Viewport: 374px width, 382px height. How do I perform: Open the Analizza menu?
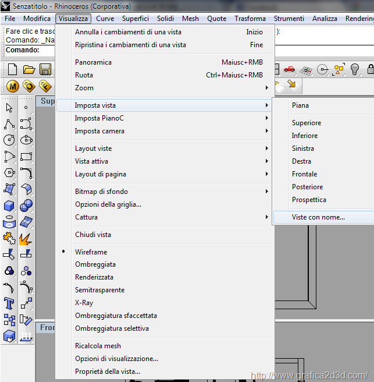[x=325, y=19]
